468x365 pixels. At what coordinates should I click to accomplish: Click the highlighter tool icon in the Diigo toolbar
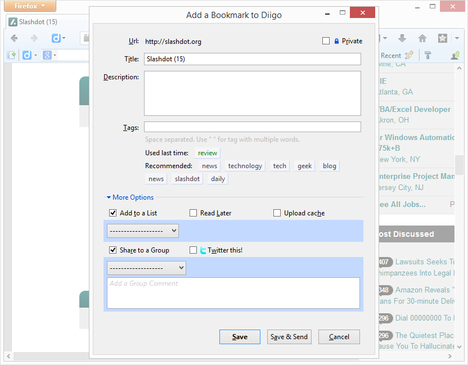(427, 55)
